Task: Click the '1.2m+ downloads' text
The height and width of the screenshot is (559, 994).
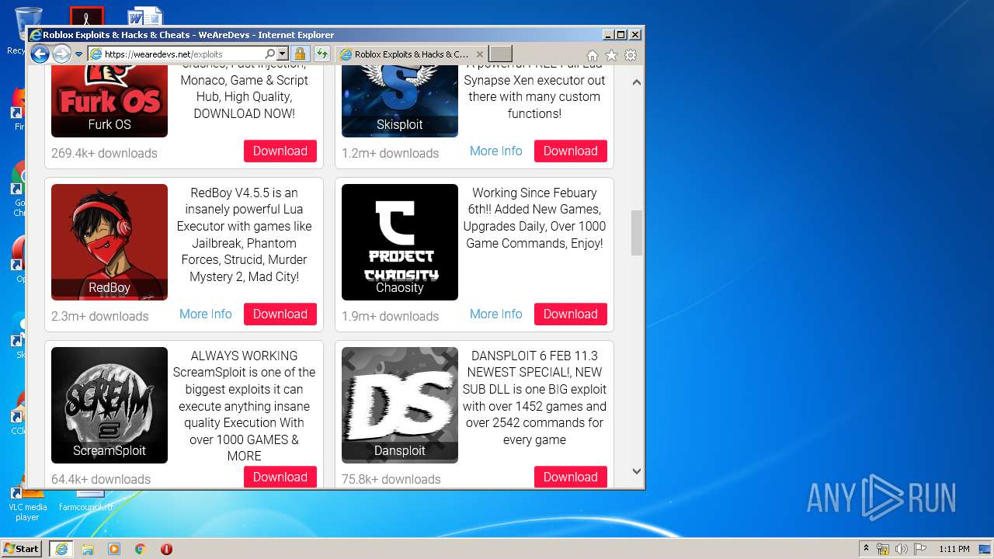Action: click(x=391, y=153)
